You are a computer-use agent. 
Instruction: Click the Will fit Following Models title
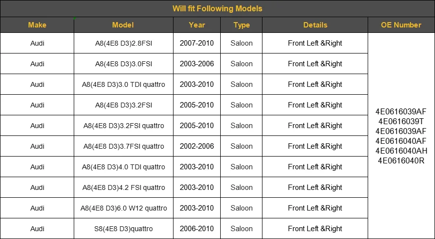click(x=217, y=8)
